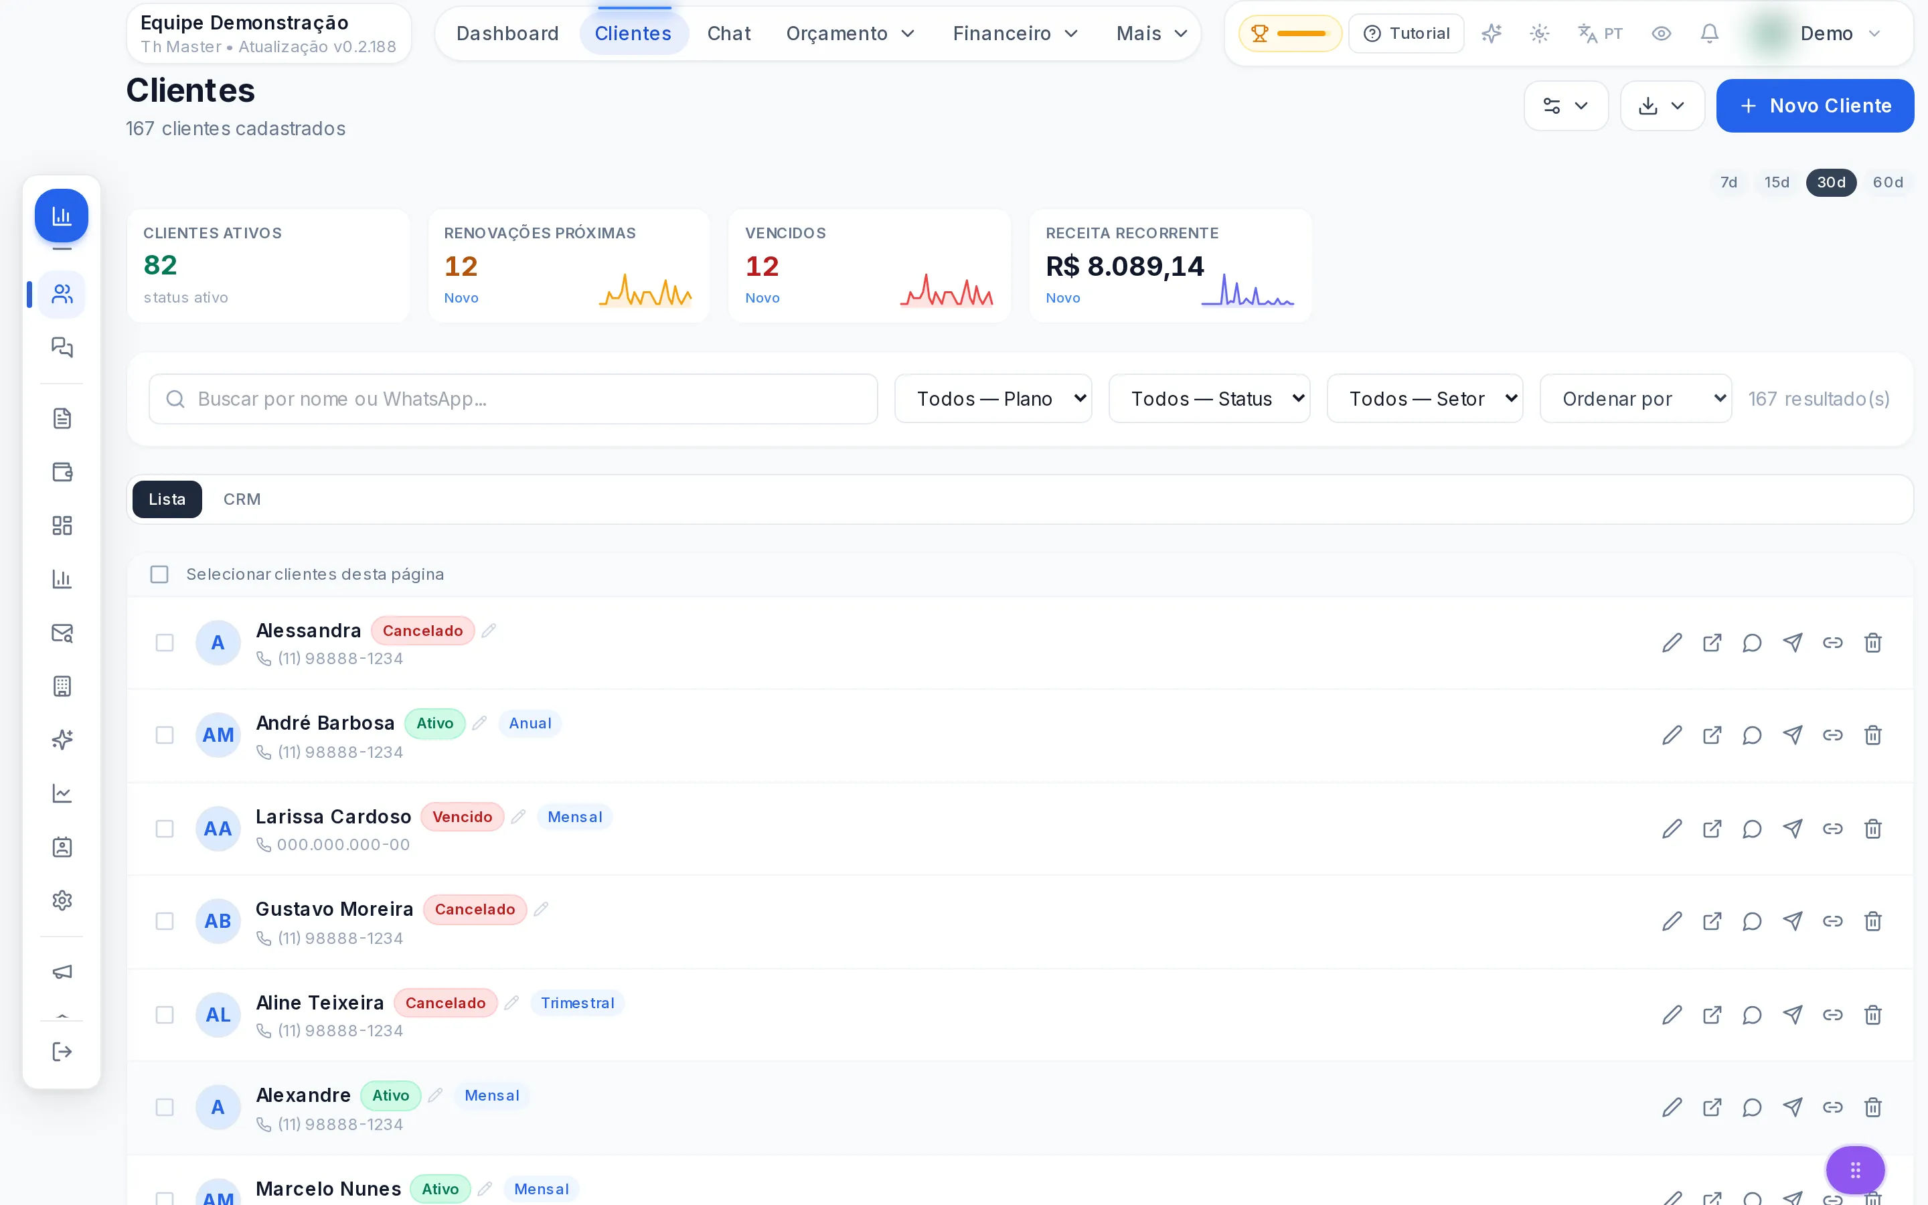The height and width of the screenshot is (1205, 1928).
Task: Click the purple floating grid button
Action: click(x=1855, y=1170)
